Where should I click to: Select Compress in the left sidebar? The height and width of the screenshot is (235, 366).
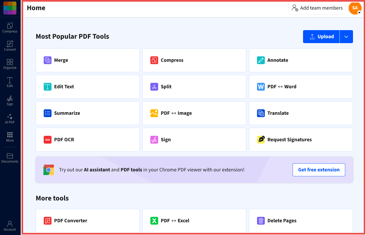(x=10, y=28)
